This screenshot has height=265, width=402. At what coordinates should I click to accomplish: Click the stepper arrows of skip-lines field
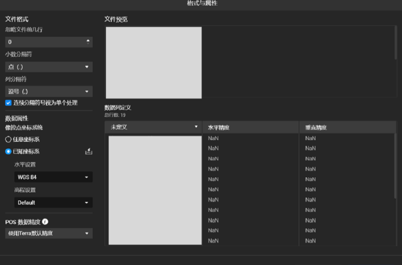click(x=88, y=42)
